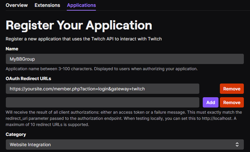
Task: Click the 'Application name between 3-100 characters' hint
Action: coord(102,69)
